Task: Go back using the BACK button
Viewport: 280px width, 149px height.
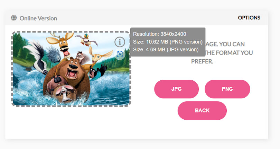Action: [202, 110]
